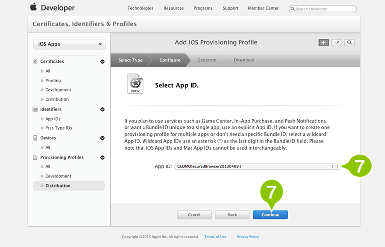
Task: Click the Cancel button
Action: (194, 215)
